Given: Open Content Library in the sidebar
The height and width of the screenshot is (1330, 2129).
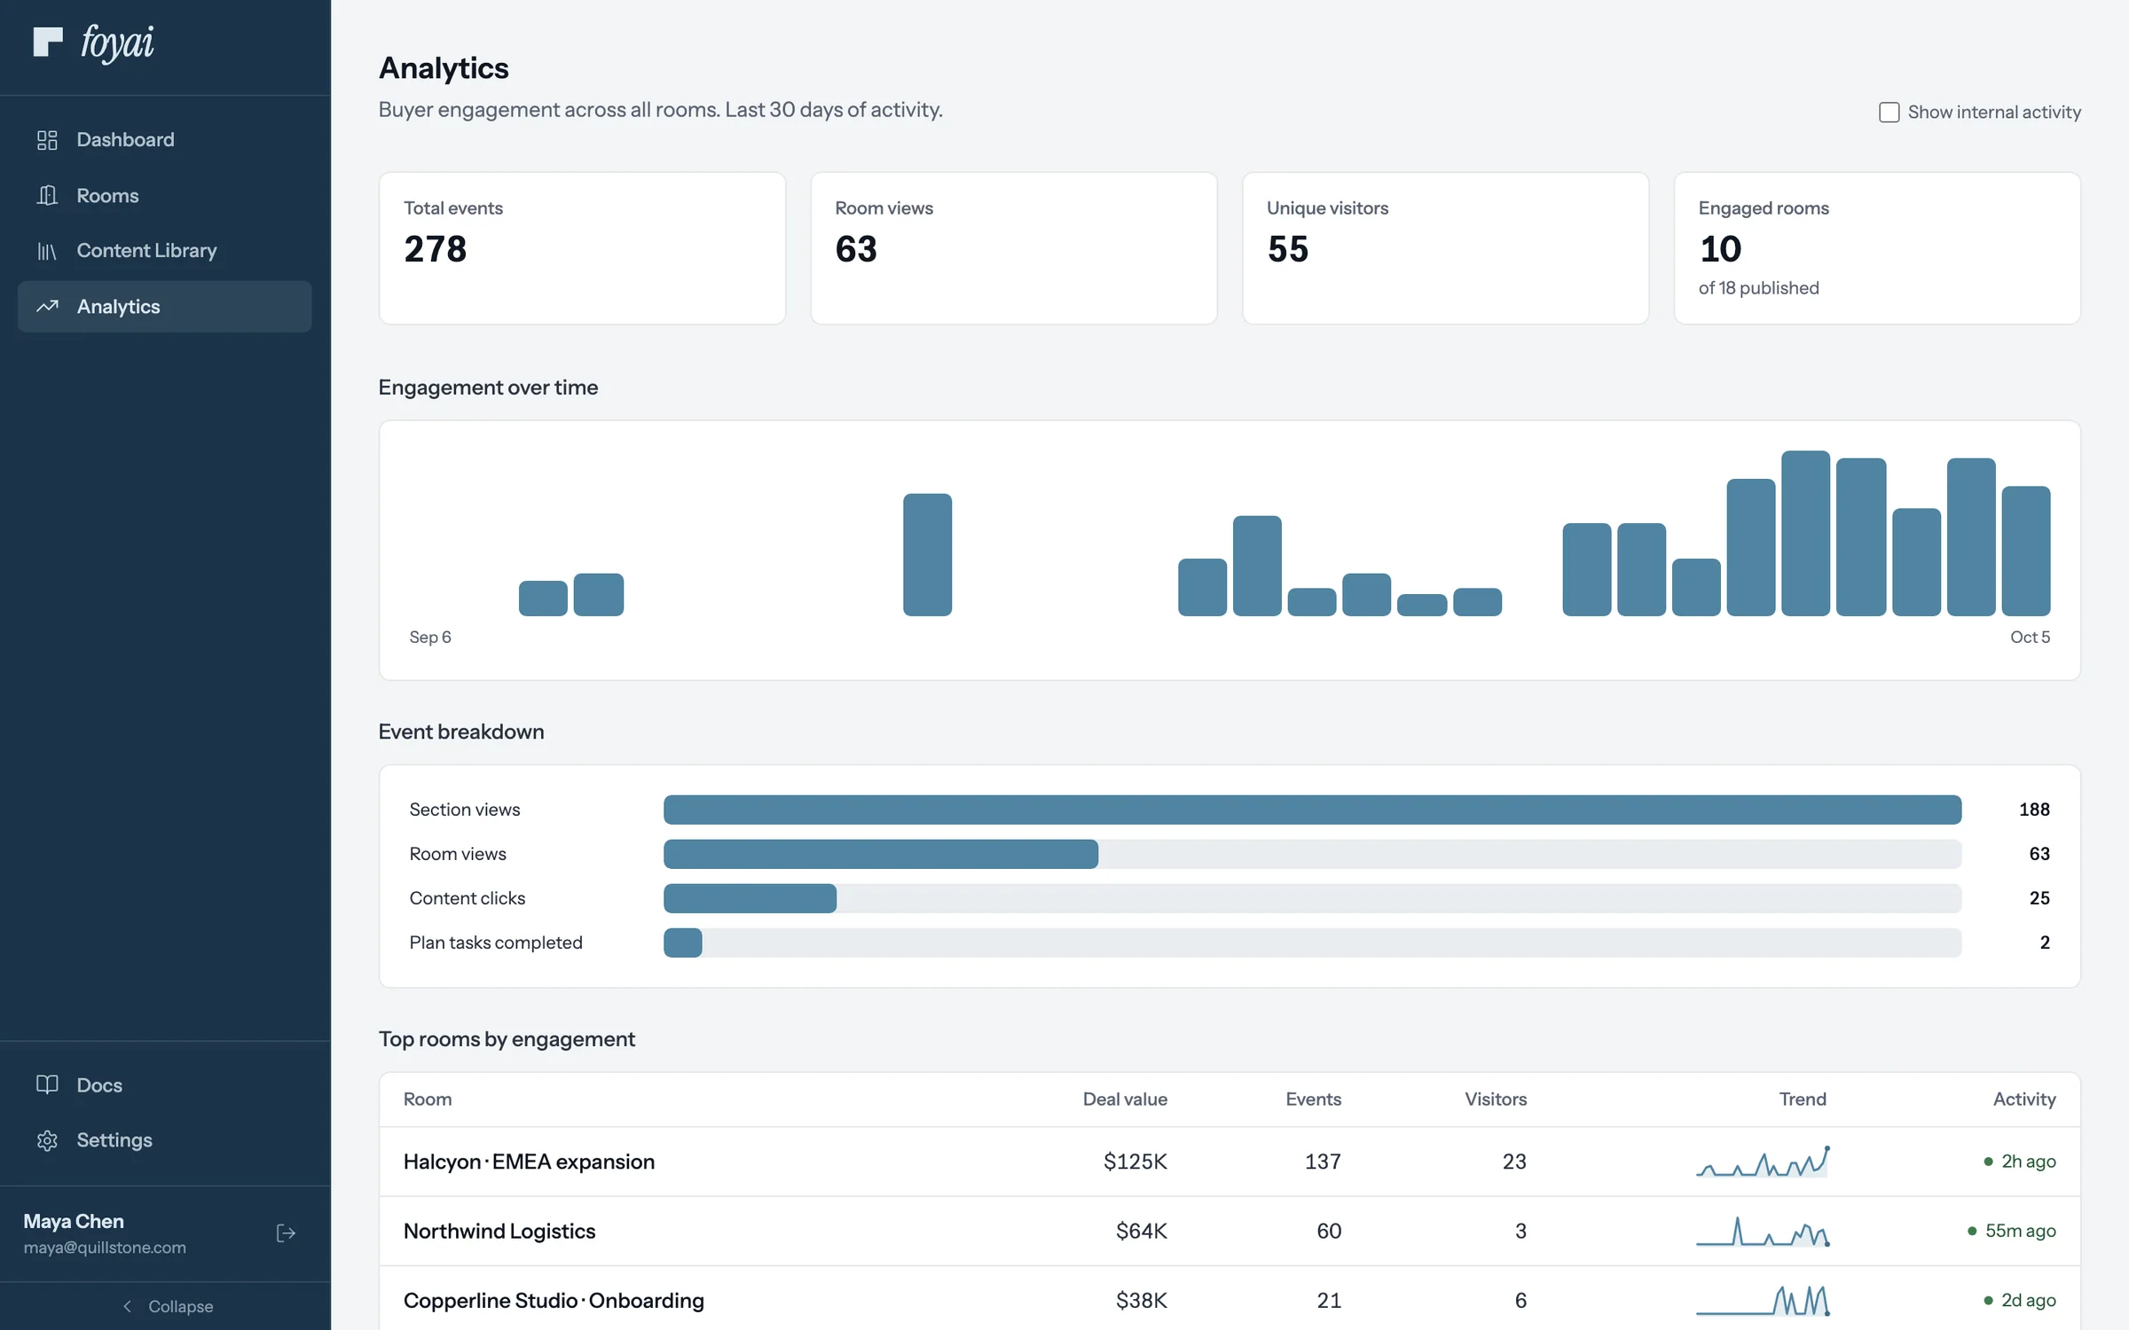Looking at the screenshot, I should [165, 251].
